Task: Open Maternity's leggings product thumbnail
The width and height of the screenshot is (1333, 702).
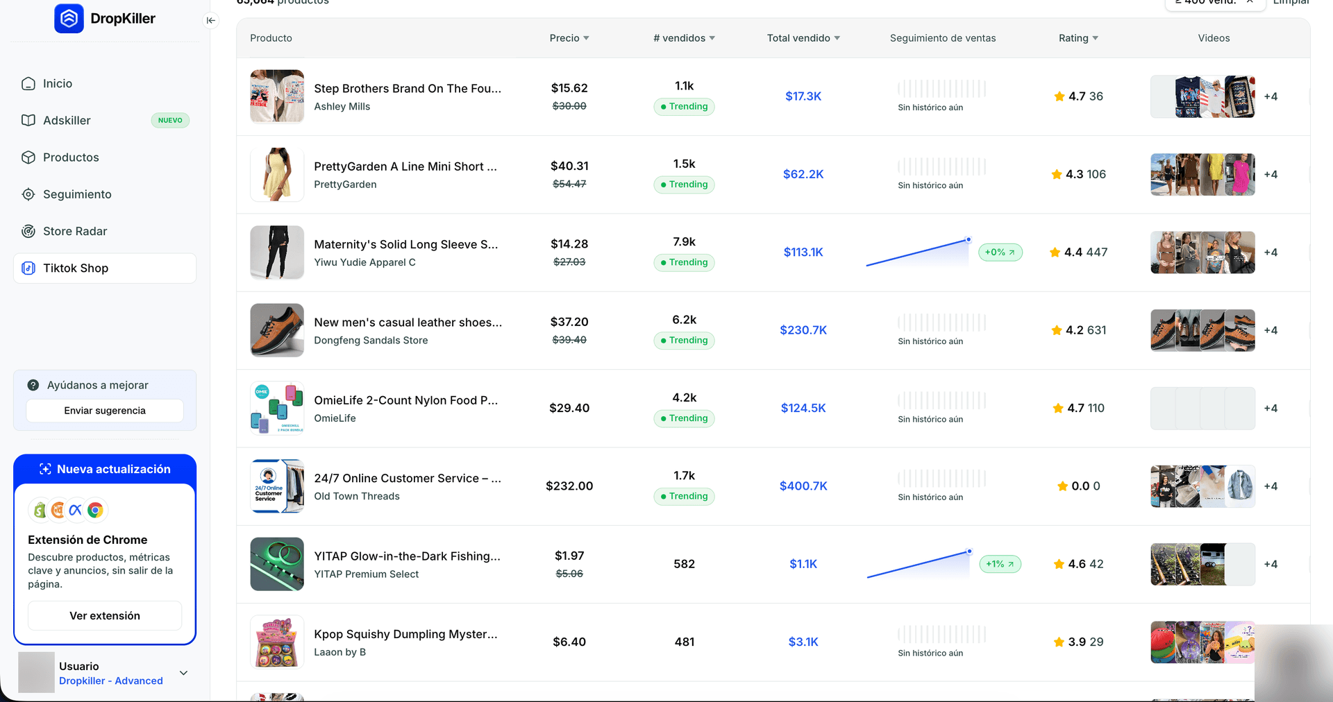Action: pyautogui.click(x=277, y=252)
